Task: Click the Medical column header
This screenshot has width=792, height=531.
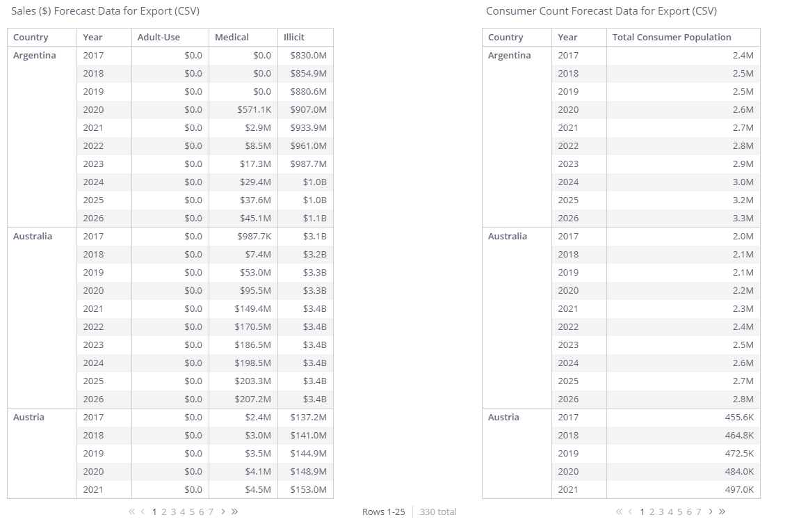Action: coord(232,38)
